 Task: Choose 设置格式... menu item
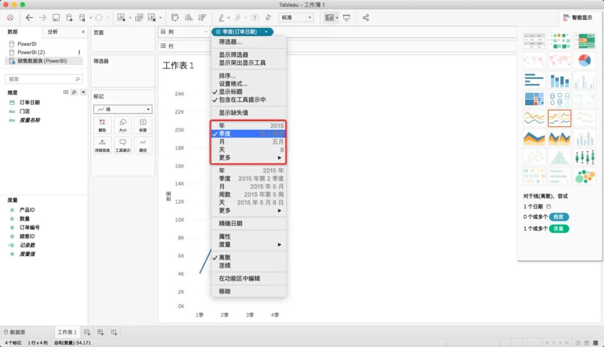point(248,83)
